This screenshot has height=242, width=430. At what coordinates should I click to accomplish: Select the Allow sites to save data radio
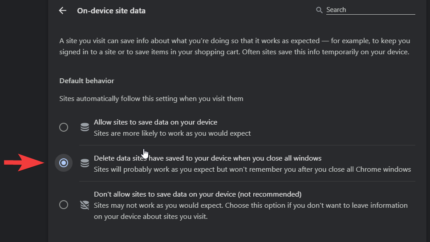click(64, 127)
